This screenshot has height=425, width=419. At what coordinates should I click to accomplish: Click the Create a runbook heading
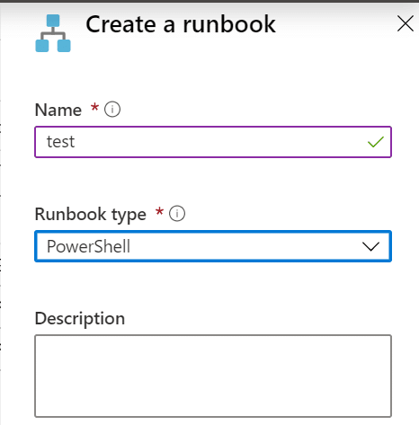point(181,24)
